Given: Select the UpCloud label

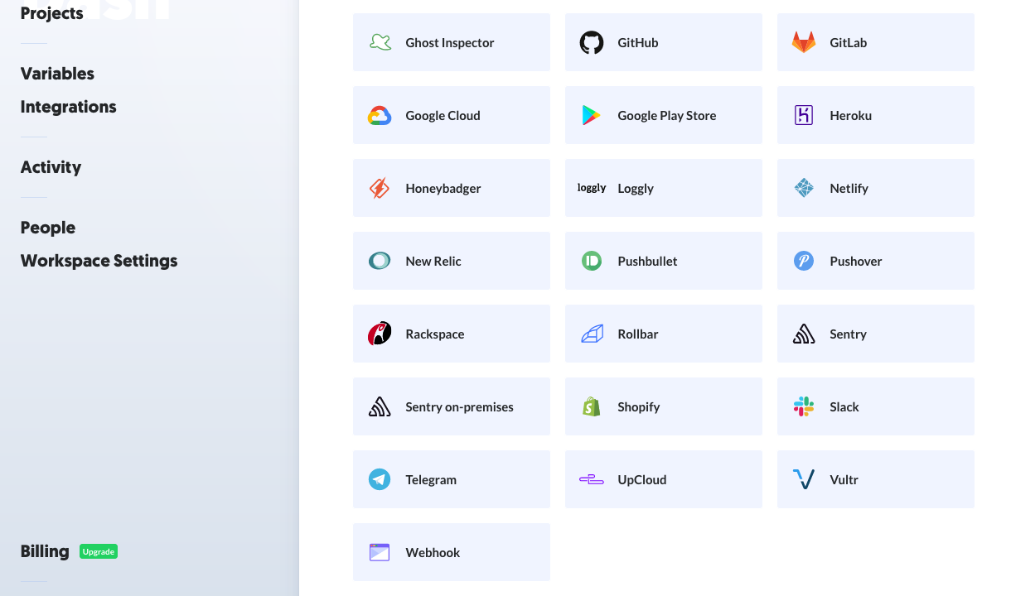Looking at the screenshot, I should click(642, 480).
